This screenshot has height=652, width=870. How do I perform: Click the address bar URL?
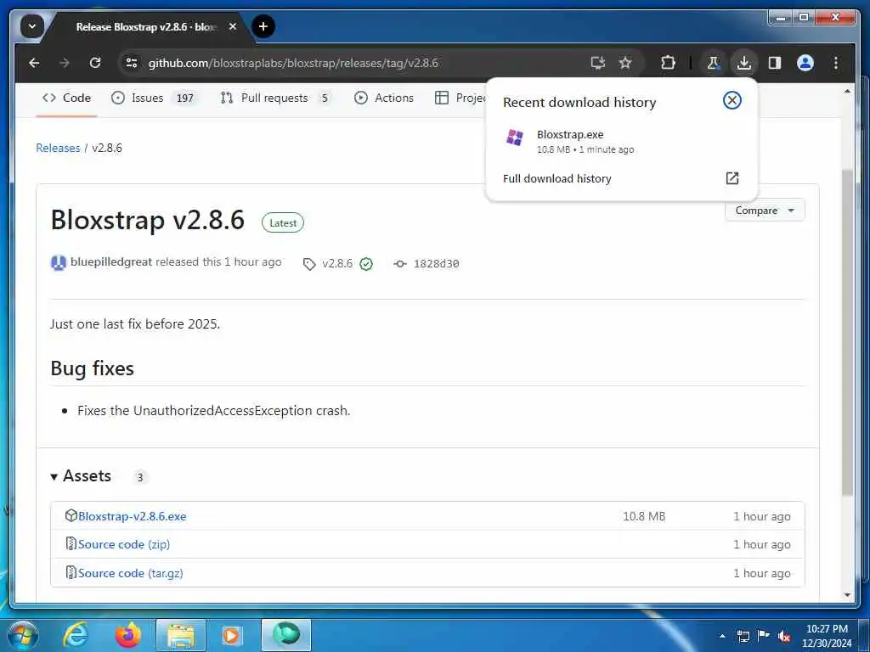tap(293, 63)
